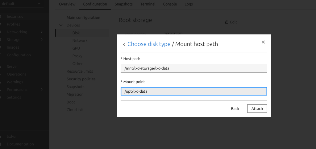Expand the Permissions sidebar submenu
Viewport: 316px width, 149px height.
coord(41,90)
